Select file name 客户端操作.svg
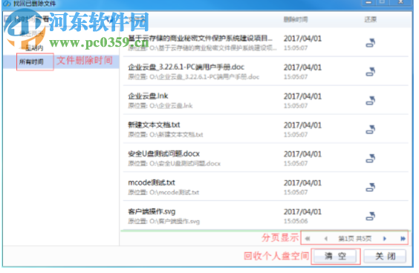Image resolution: width=419 pixels, height=273 pixels. [x=152, y=211]
